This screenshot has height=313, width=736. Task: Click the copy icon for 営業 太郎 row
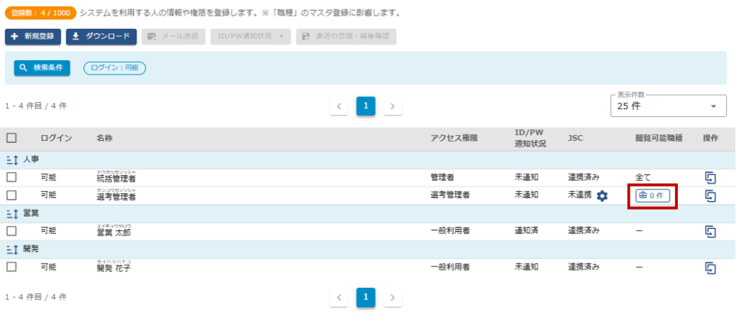(710, 231)
